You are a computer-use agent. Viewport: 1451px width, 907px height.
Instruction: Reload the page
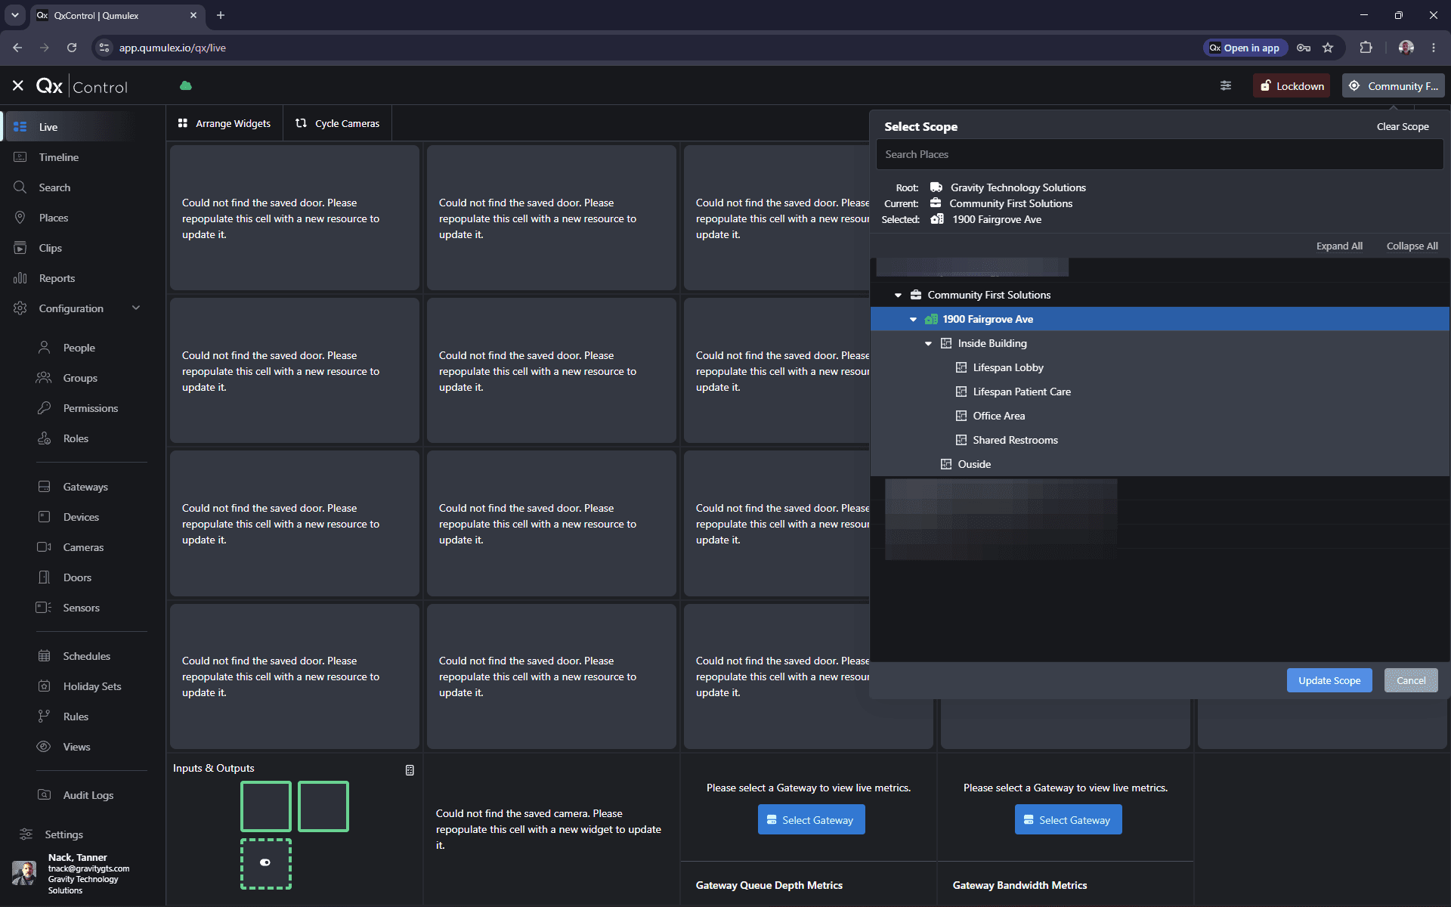[72, 48]
